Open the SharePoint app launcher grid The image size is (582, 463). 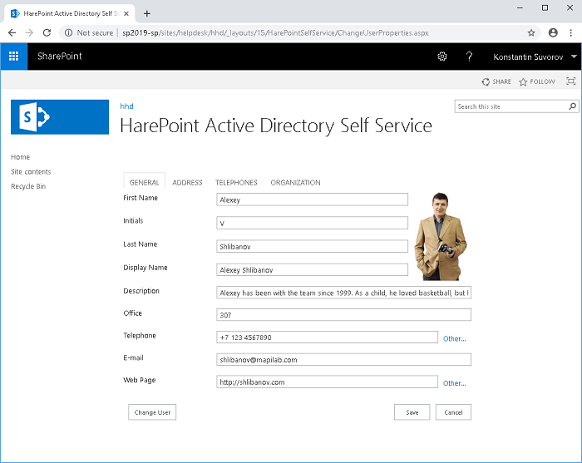(x=14, y=56)
